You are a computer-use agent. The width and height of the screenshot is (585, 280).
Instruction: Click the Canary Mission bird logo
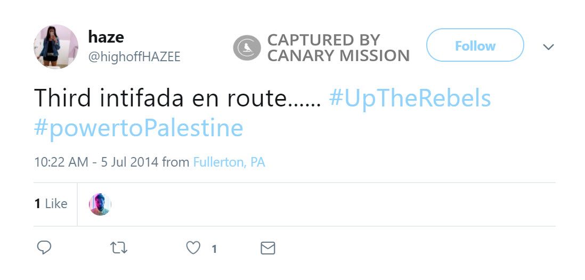point(246,47)
